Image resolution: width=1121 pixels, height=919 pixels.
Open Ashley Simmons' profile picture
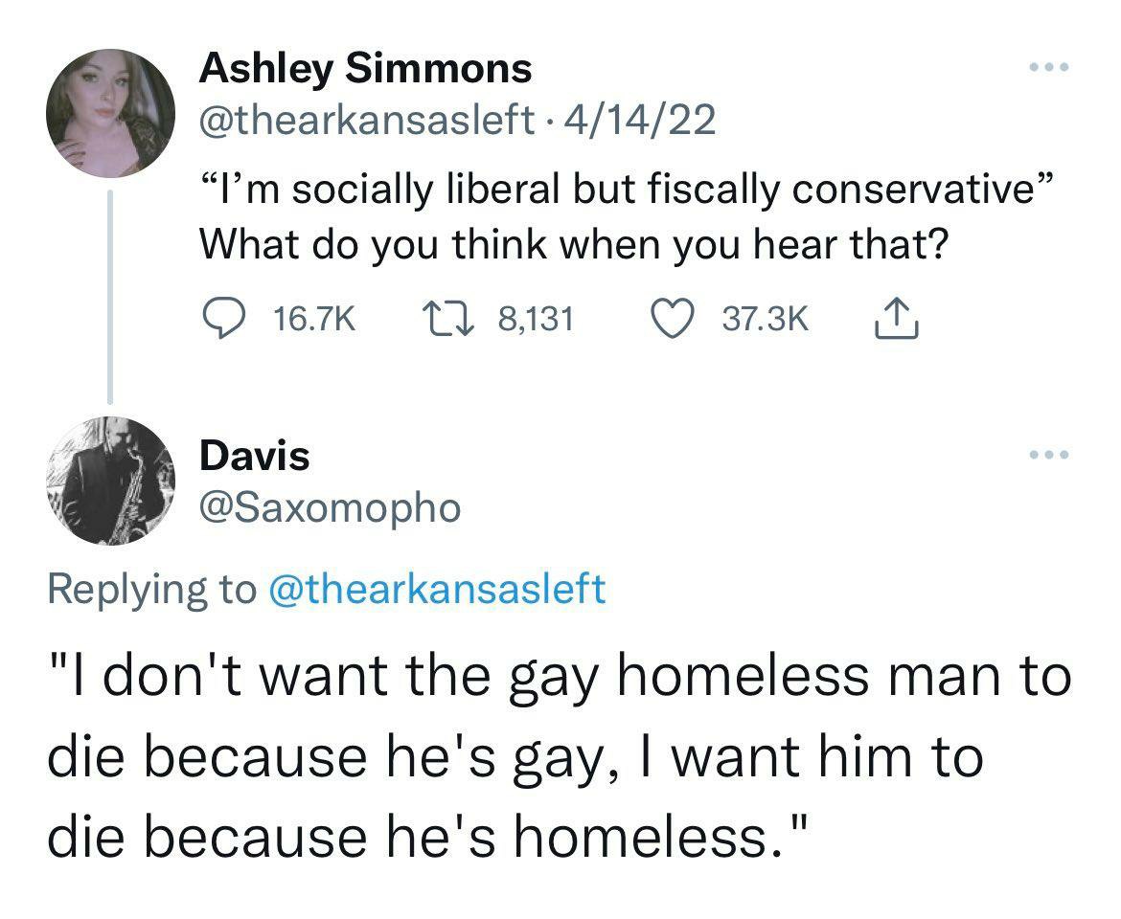112,113
